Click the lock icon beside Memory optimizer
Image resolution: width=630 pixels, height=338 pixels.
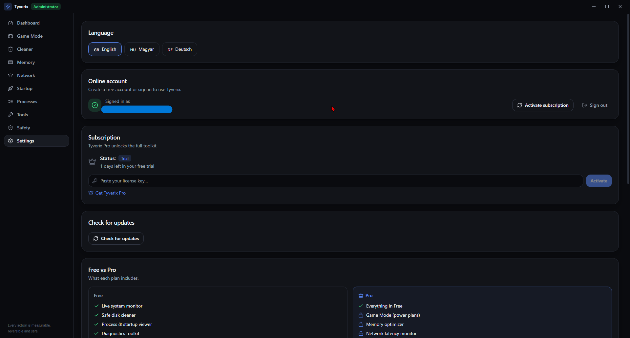361,324
